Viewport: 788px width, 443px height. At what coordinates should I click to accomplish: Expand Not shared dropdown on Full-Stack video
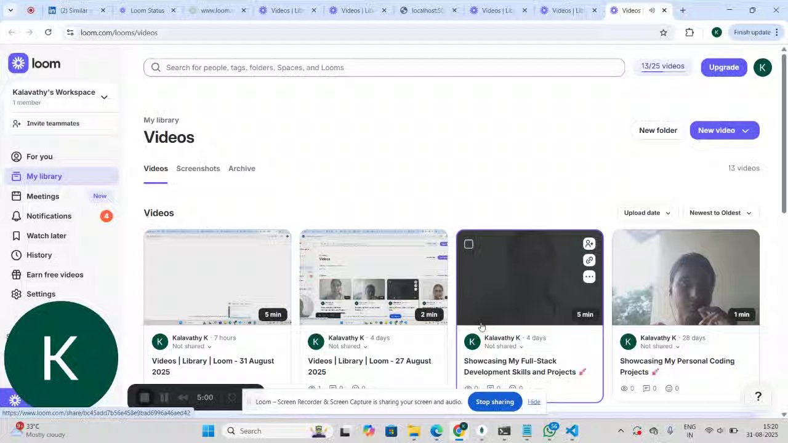click(x=504, y=346)
